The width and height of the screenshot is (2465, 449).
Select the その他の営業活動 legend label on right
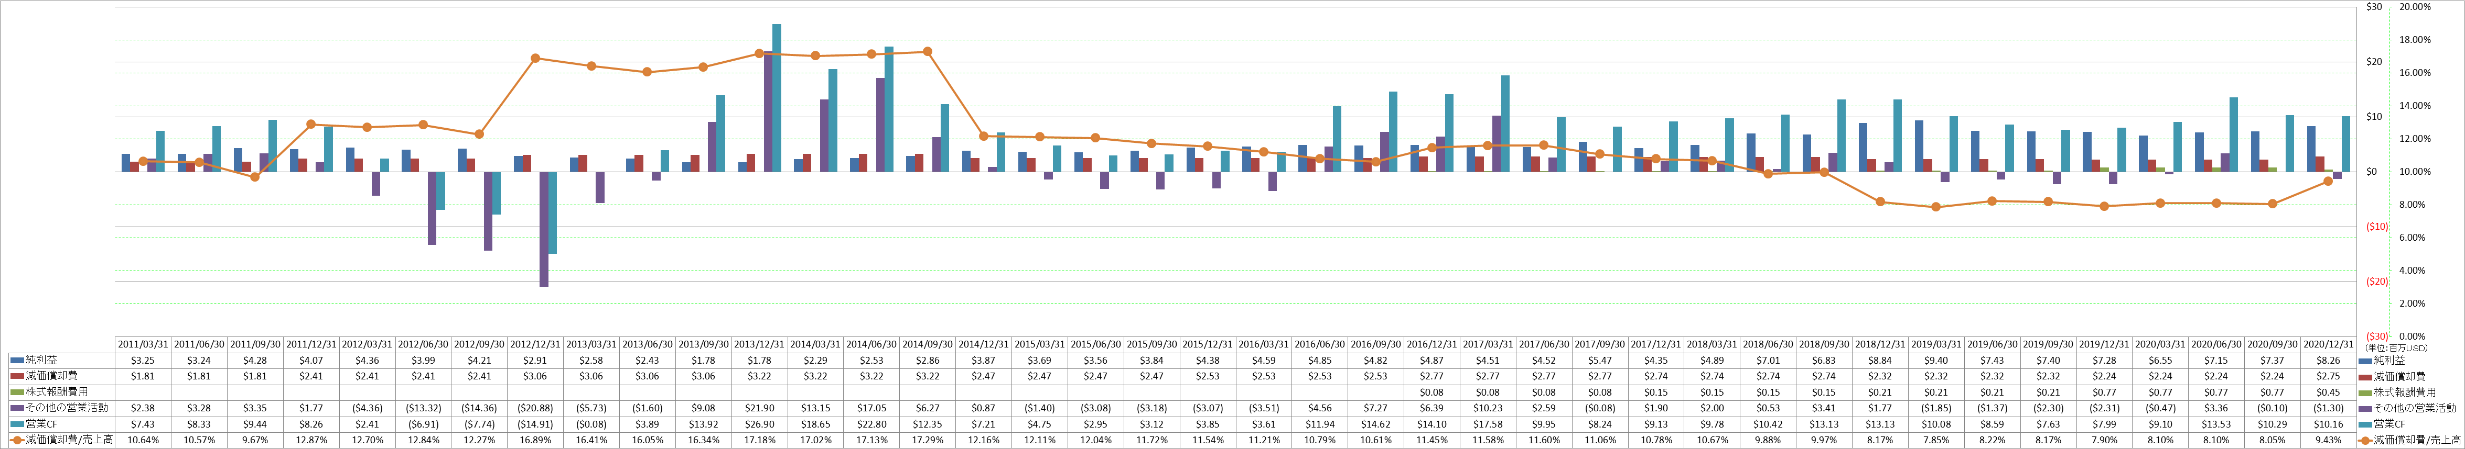point(2415,408)
